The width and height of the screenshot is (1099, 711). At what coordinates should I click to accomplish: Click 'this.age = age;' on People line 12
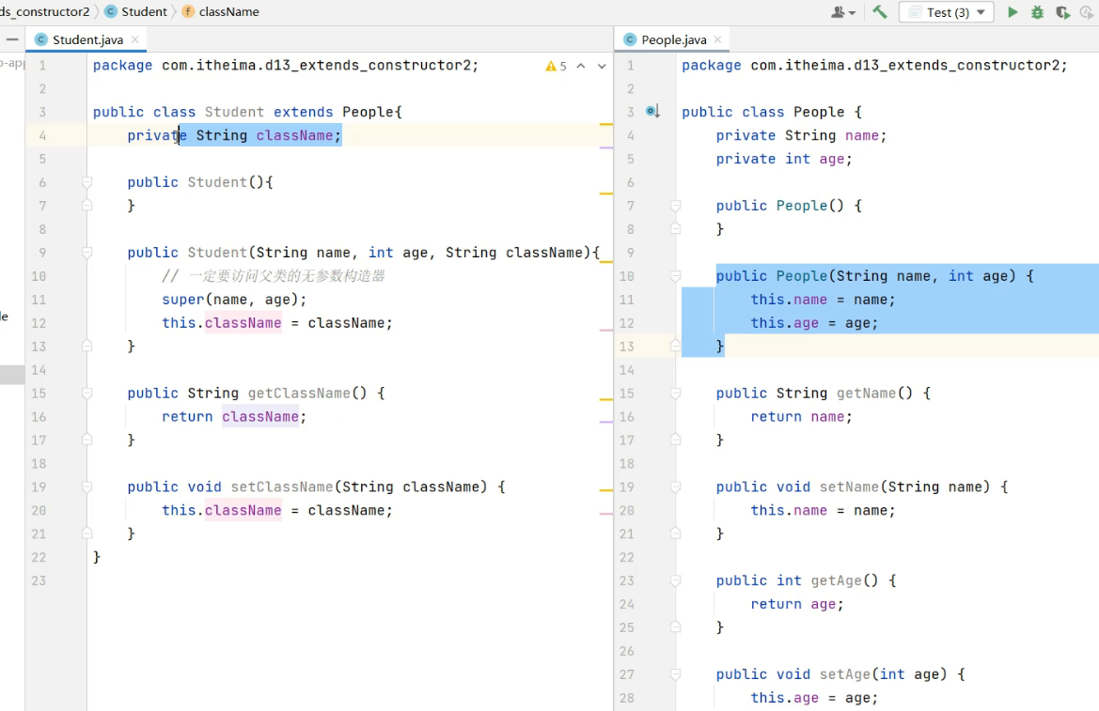(814, 323)
